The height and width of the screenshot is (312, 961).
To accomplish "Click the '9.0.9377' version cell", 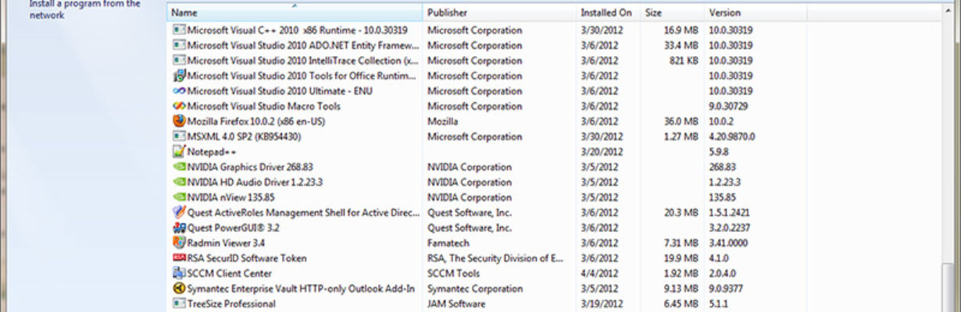I will [x=727, y=289].
